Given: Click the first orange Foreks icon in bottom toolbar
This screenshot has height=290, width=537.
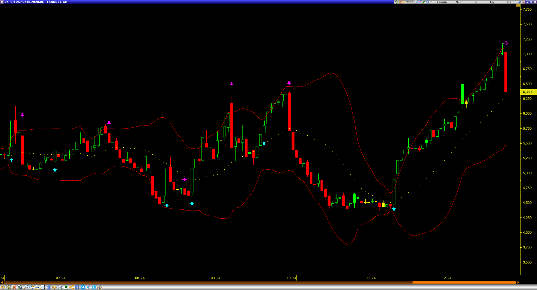Looking at the screenshot, I should [3, 287].
